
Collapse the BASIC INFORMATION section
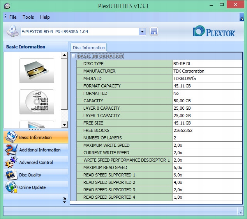[x=74, y=56]
